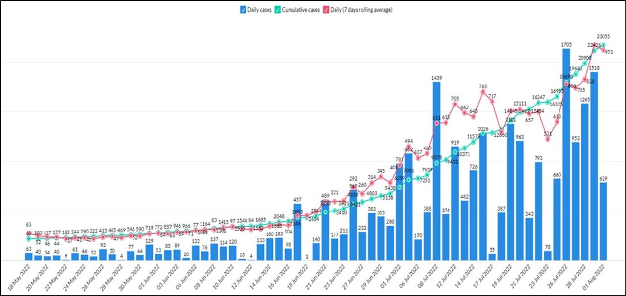The height and width of the screenshot is (296, 626).
Task: Uncheck the Daily cases legend checkbox
Action: (243, 10)
